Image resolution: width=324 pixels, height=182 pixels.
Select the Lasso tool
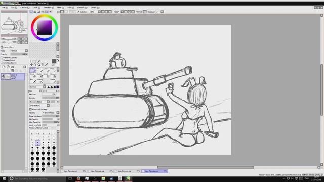(x=35, y=61)
